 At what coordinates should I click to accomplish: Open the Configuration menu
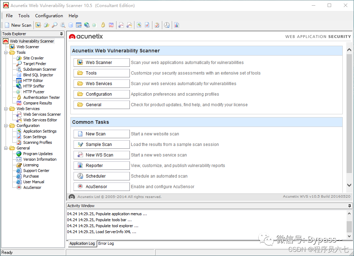(x=49, y=15)
